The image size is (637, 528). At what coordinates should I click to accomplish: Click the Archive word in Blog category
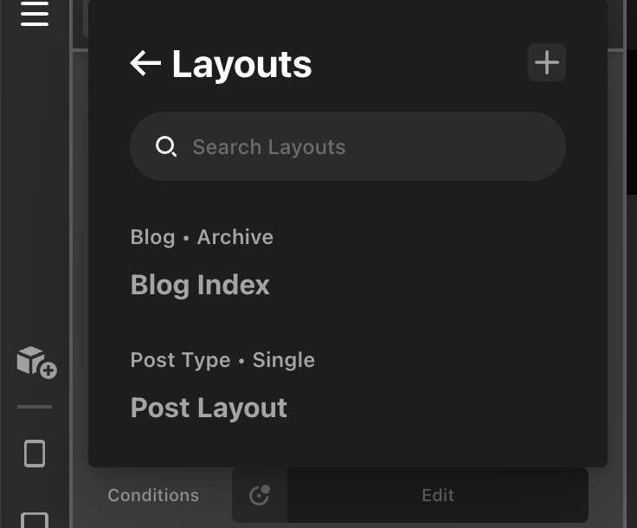point(235,237)
